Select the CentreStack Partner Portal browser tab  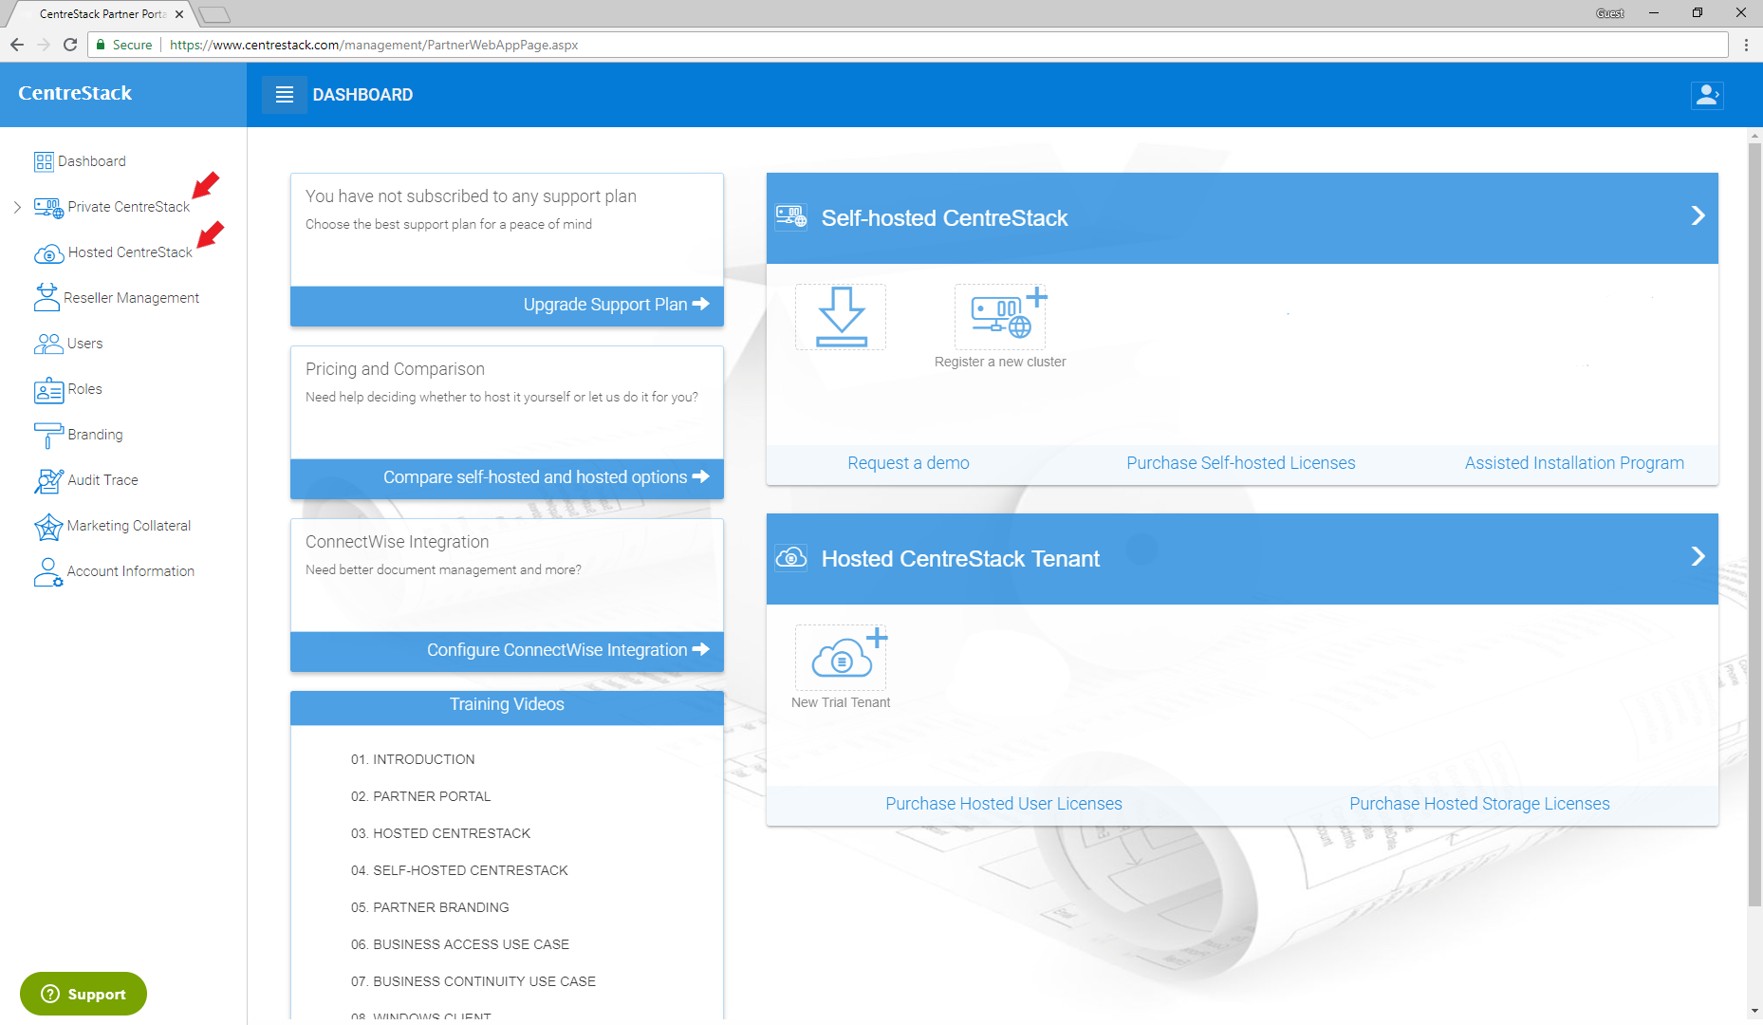pos(102,14)
